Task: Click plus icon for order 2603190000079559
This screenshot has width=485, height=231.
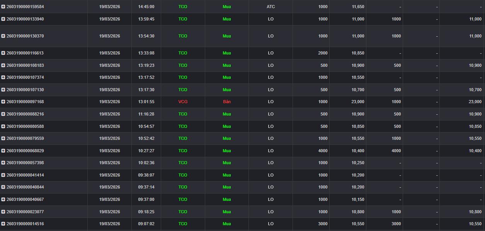Action: 3,138
